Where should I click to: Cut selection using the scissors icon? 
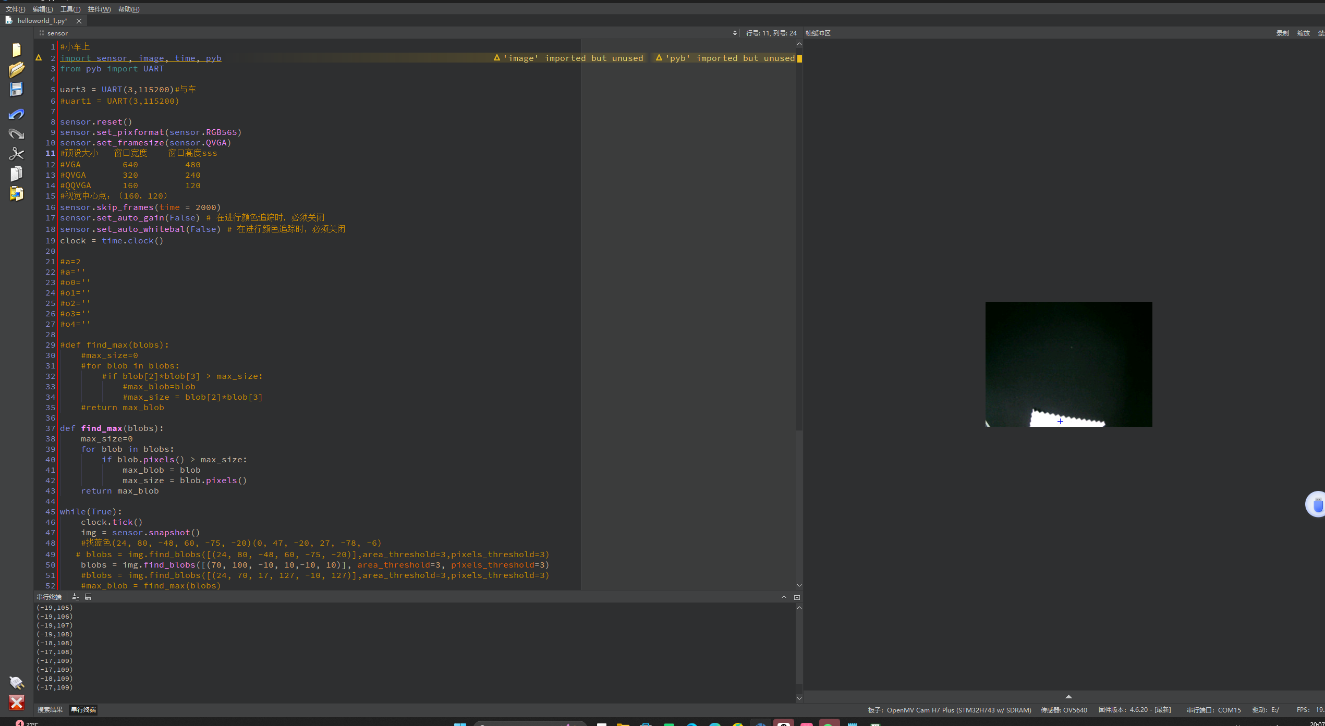point(17,153)
